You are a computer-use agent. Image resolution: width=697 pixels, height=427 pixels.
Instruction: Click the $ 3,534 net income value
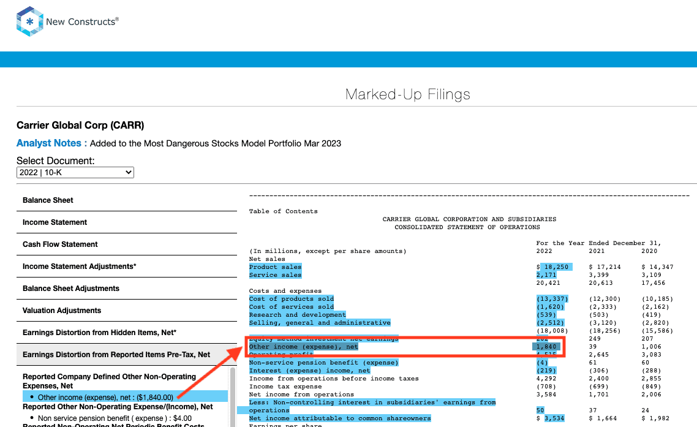pos(550,418)
